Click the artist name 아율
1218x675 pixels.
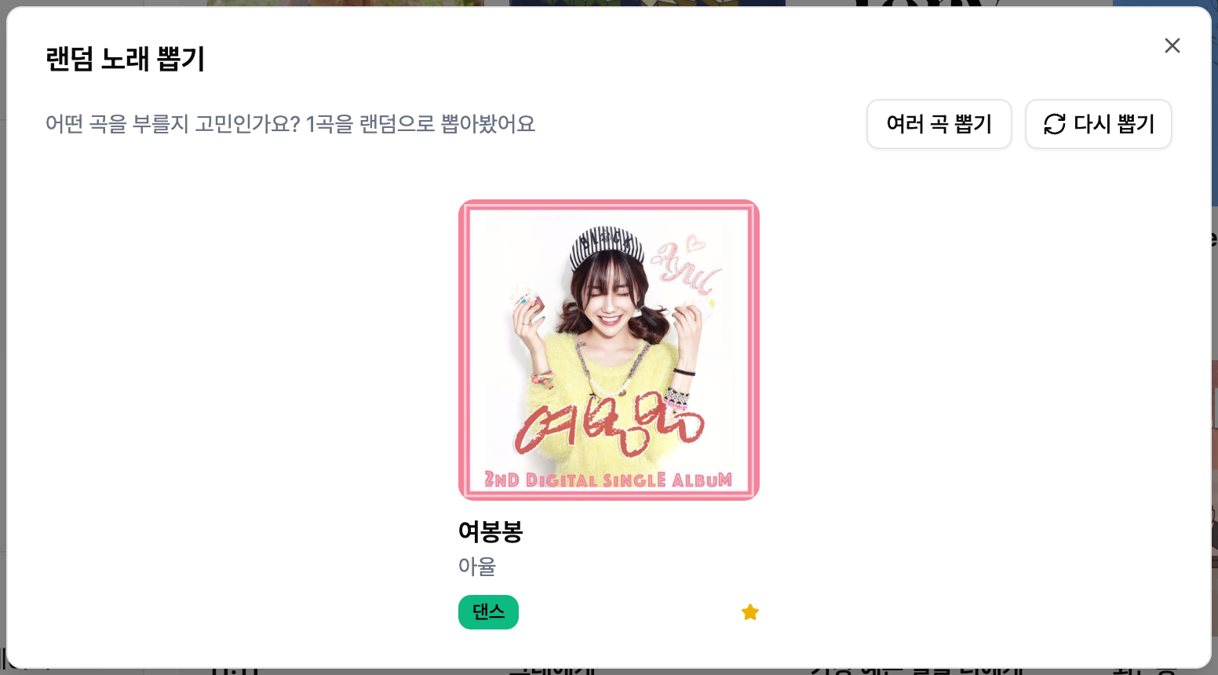pyautogui.click(x=477, y=566)
